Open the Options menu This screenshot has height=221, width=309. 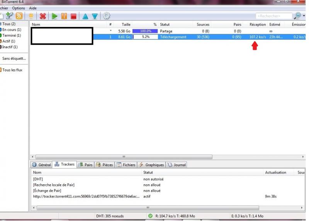[x=19, y=8]
